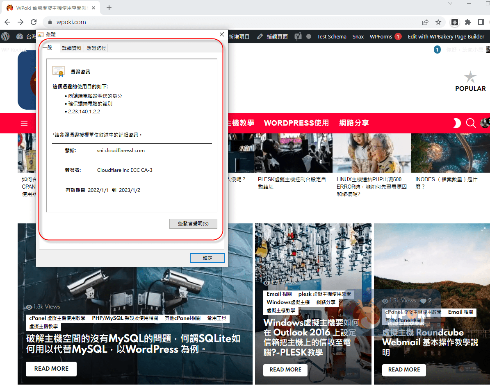Expand the tab search chevron in title bar
Viewport: 490px width, 385px height.
point(450,3)
